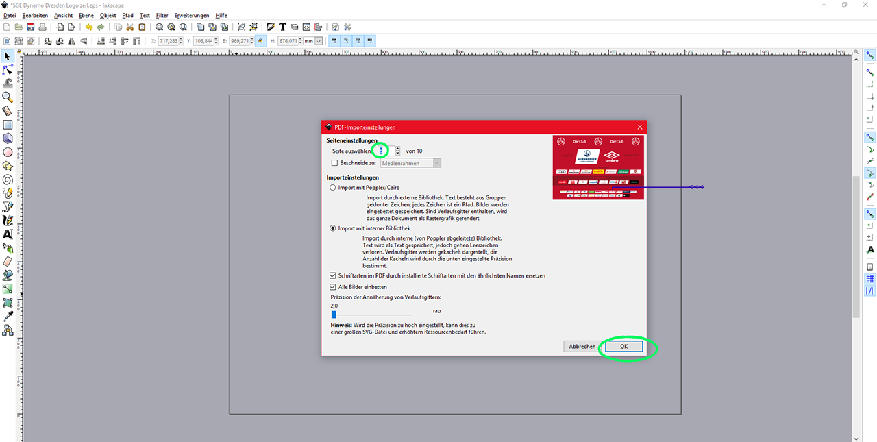Open the Erweiterungen menu
877x442 pixels.
(x=191, y=15)
